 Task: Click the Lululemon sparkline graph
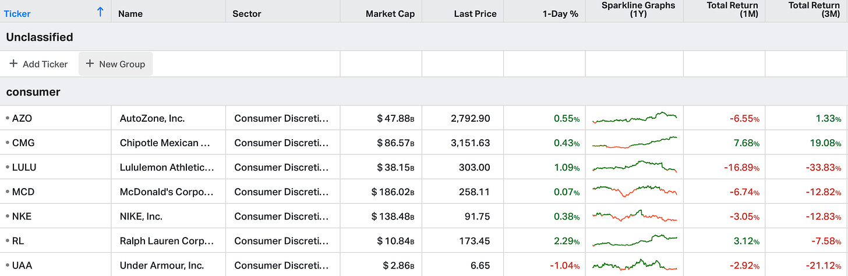pos(634,167)
